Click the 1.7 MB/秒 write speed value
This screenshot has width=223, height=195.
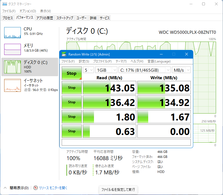click(x=107, y=172)
